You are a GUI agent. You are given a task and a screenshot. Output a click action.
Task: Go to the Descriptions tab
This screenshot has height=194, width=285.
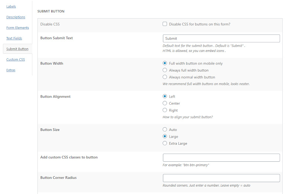coord(16,17)
